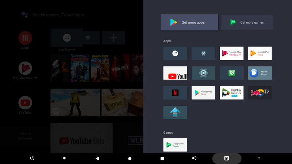This screenshot has width=292, height=164.
Task: Select A Vigilante movie poster
Action: click(120, 68)
